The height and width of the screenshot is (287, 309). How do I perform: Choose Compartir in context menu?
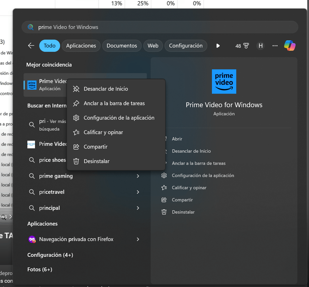coord(116,147)
